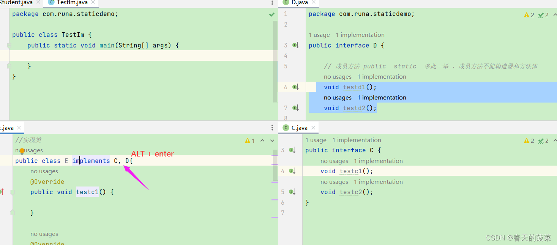Click the warning indicator showing 1 in E.java pane
Image resolution: width=557 pixels, height=245 pixels.
click(248, 140)
